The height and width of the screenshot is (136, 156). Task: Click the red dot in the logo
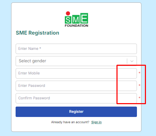click(68, 13)
